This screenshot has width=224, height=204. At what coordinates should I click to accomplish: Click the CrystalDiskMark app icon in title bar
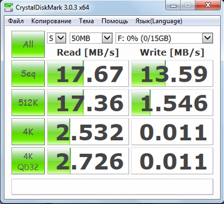[x=8, y=7]
